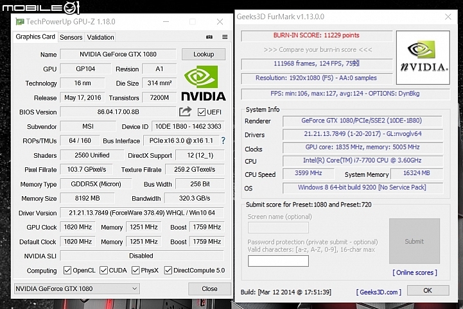Click the 64 / 160 ROPs/TMUs value
463x309 pixels.
[80, 140]
